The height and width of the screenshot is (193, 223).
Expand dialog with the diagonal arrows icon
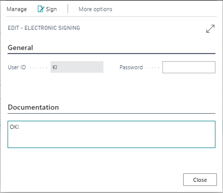[x=210, y=29]
